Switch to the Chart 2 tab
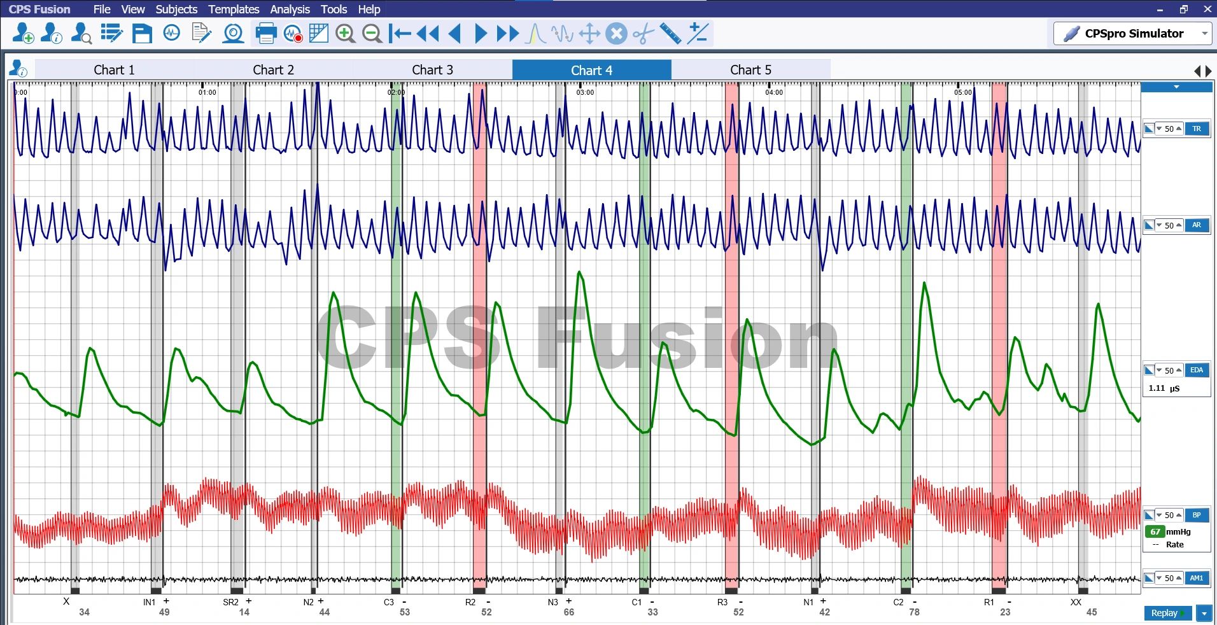The height and width of the screenshot is (625, 1217). tap(273, 70)
